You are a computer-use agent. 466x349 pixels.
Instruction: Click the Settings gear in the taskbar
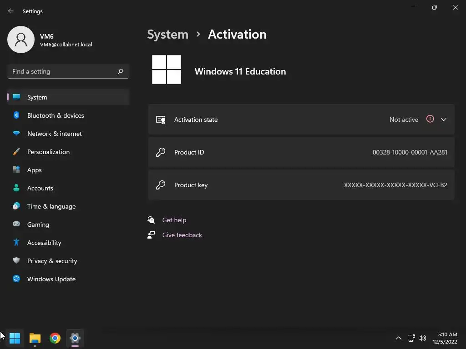75,338
